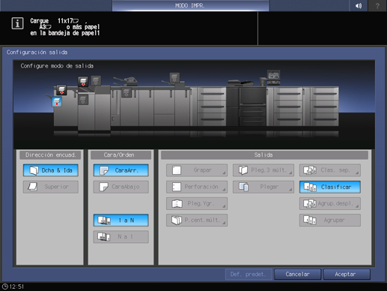Screen dimensions: 387x291
Task: Select the highlighted blue output tray icon
Action: (x=57, y=102)
